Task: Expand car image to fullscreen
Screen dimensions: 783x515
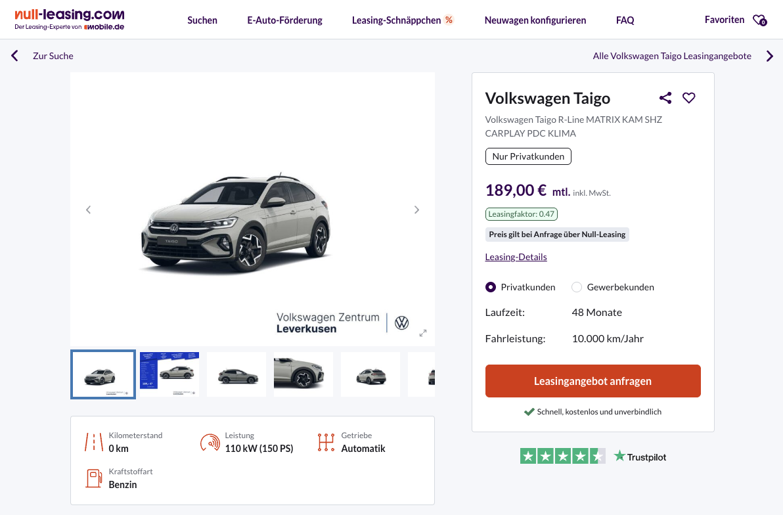Action: pyautogui.click(x=423, y=333)
